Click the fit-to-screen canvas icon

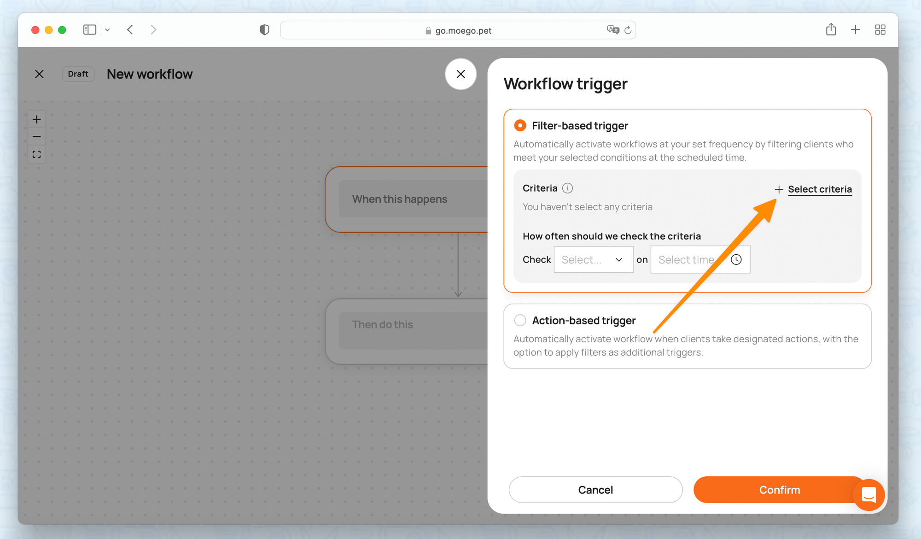(x=37, y=154)
